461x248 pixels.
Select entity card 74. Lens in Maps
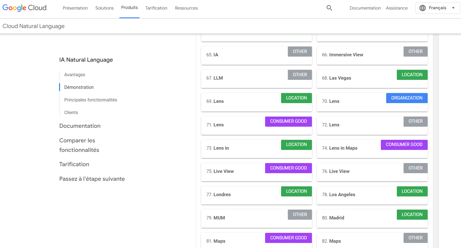point(372,149)
